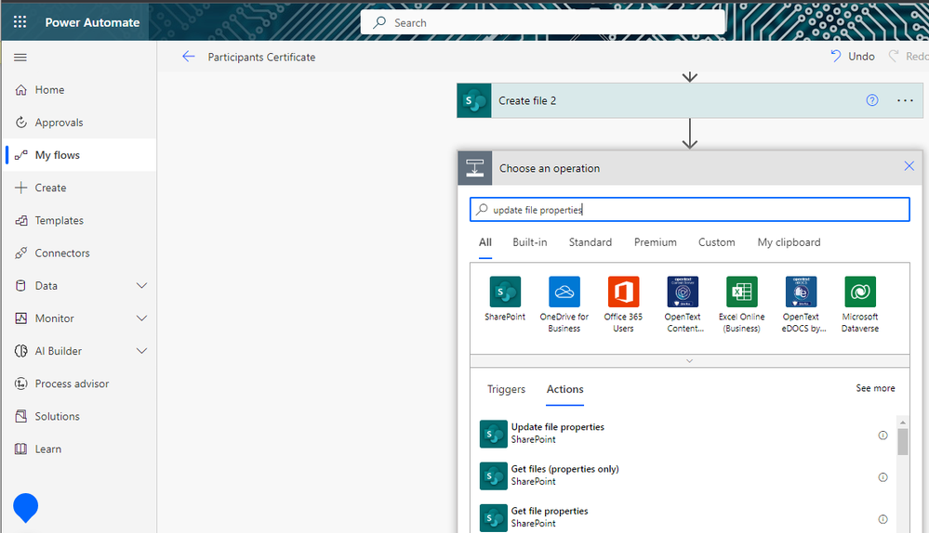Open Connectors in sidebar
This screenshot has height=533, width=929.
(x=79, y=253)
